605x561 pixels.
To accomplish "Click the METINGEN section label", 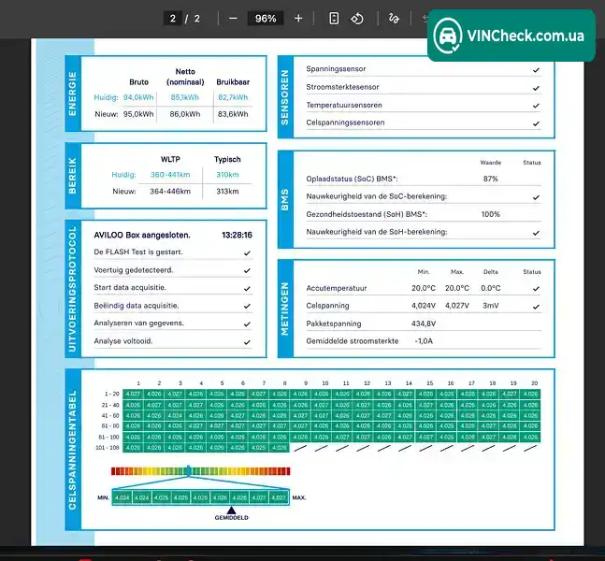I will tap(285, 309).
